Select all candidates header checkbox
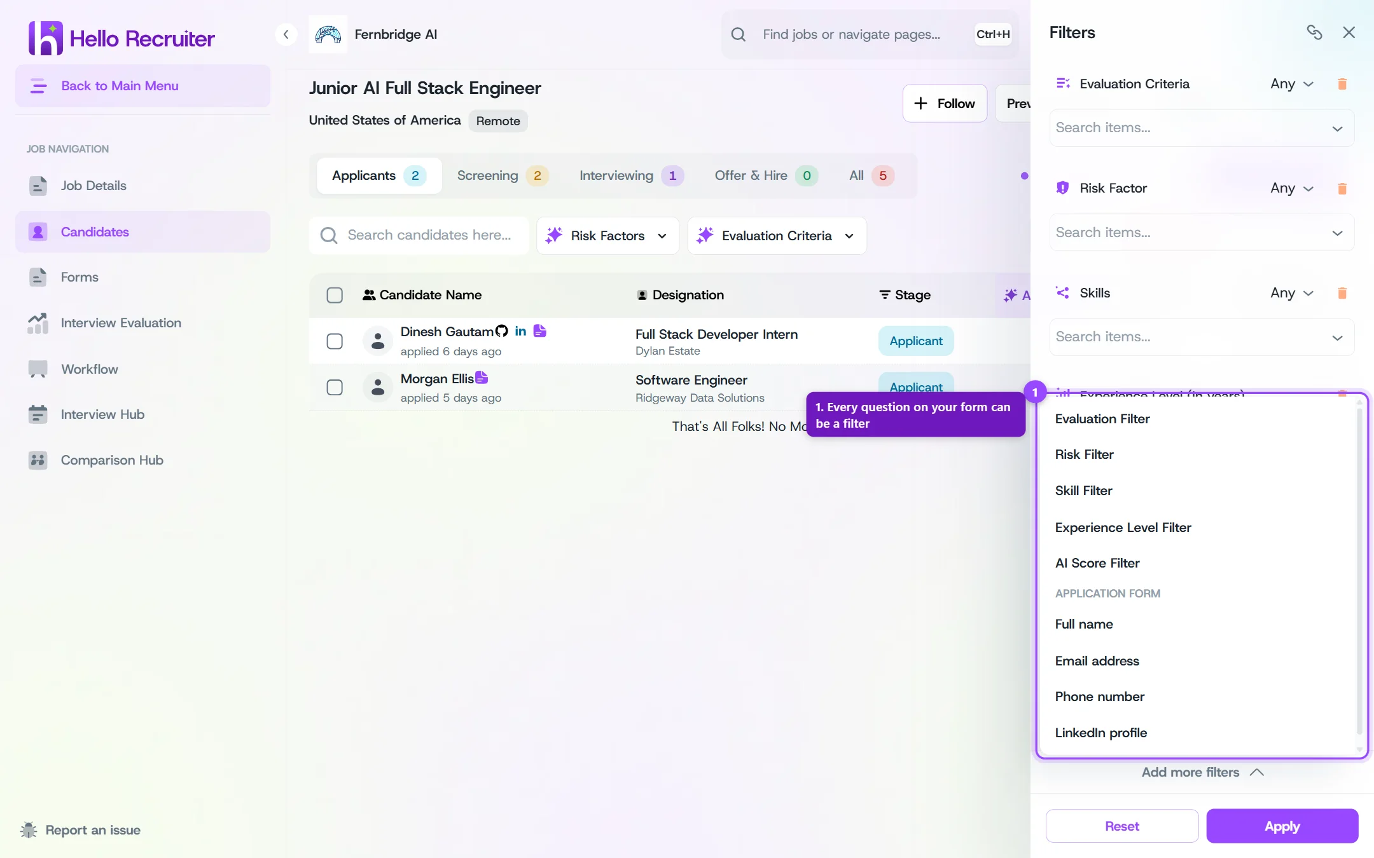This screenshot has width=1374, height=858. click(x=335, y=295)
